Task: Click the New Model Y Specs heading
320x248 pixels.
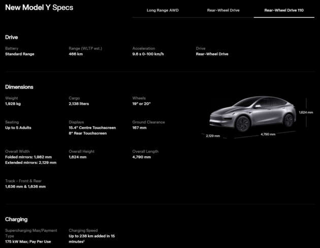Action: pyautogui.click(x=39, y=8)
